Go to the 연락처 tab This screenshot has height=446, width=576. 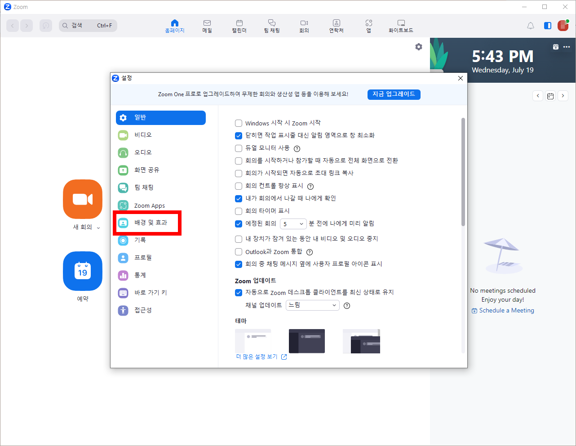pyautogui.click(x=336, y=26)
